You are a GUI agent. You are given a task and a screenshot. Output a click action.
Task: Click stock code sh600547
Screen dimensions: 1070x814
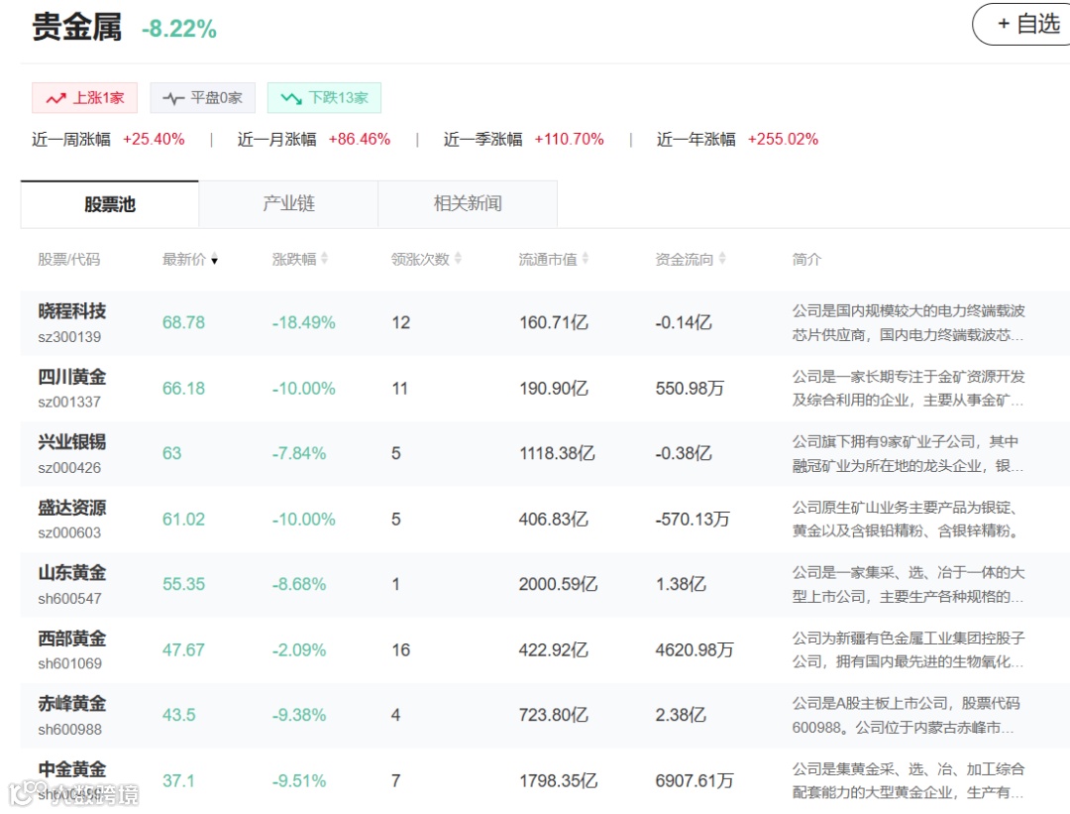click(x=69, y=599)
